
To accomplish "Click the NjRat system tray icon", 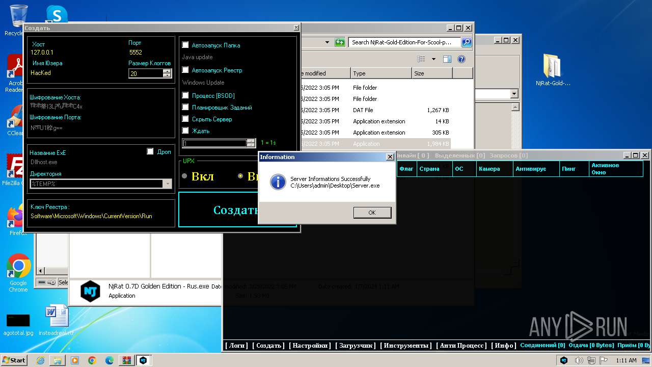I will click(x=564, y=360).
